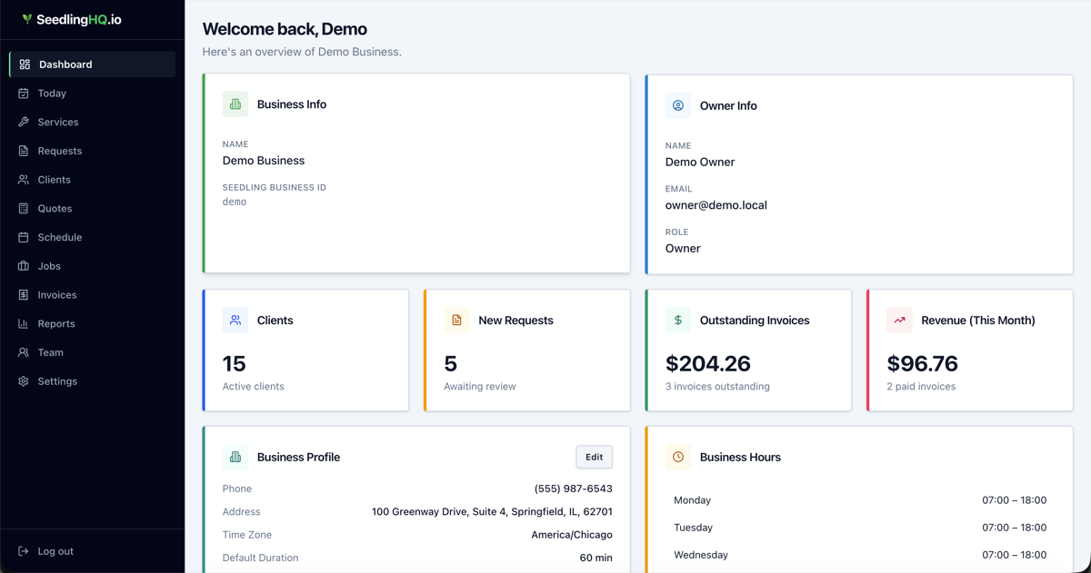Select the Jobs briefcase icon
Image resolution: width=1091 pixels, height=573 pixels.
(23, 265)
